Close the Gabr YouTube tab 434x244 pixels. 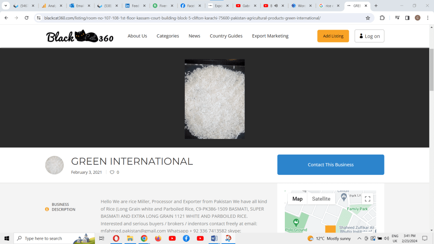point(255,6)
